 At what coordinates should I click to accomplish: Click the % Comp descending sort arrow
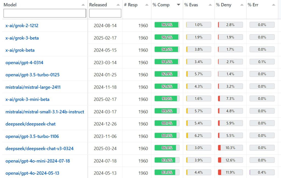[x=179, y=5]
